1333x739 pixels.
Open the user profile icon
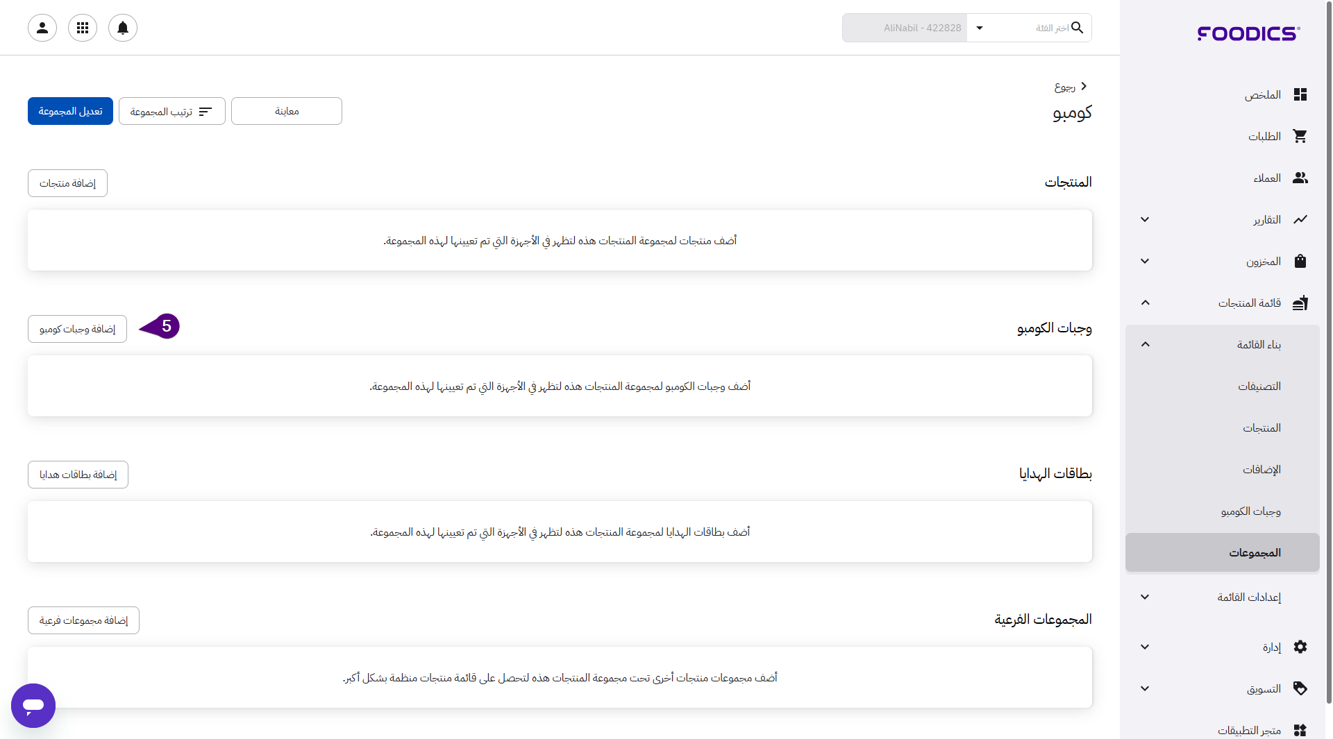(x=42, y=28)
